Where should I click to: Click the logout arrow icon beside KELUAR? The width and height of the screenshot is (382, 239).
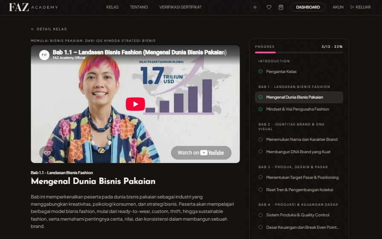pyautogui.click(x=352, y=7)
